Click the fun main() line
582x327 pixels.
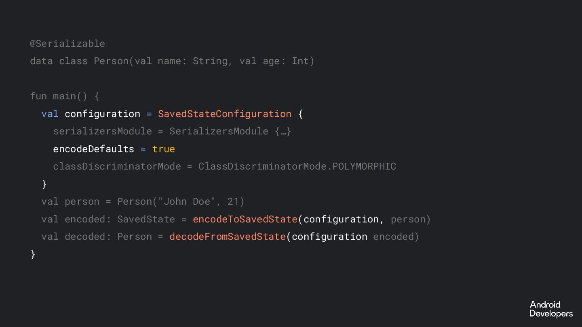(65, 96)
